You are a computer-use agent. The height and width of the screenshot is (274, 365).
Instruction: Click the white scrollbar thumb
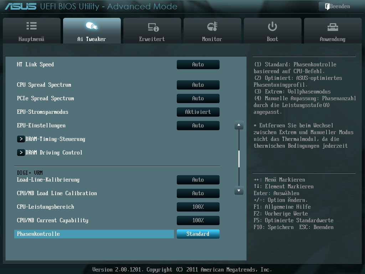pyautogui.click(x=239, y=159)
